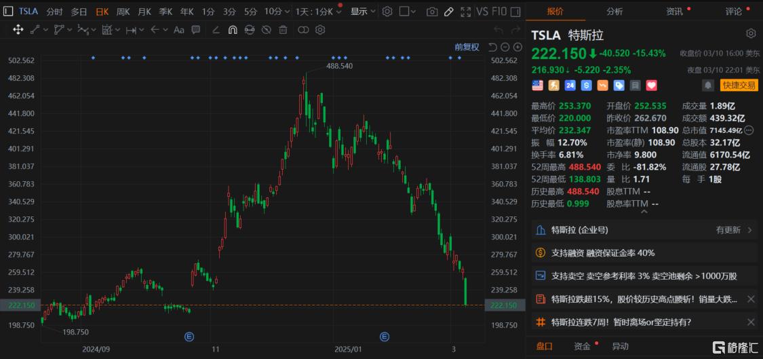
Task: Select the Aa text annotation tool
Action: click(x=178, y=31)
